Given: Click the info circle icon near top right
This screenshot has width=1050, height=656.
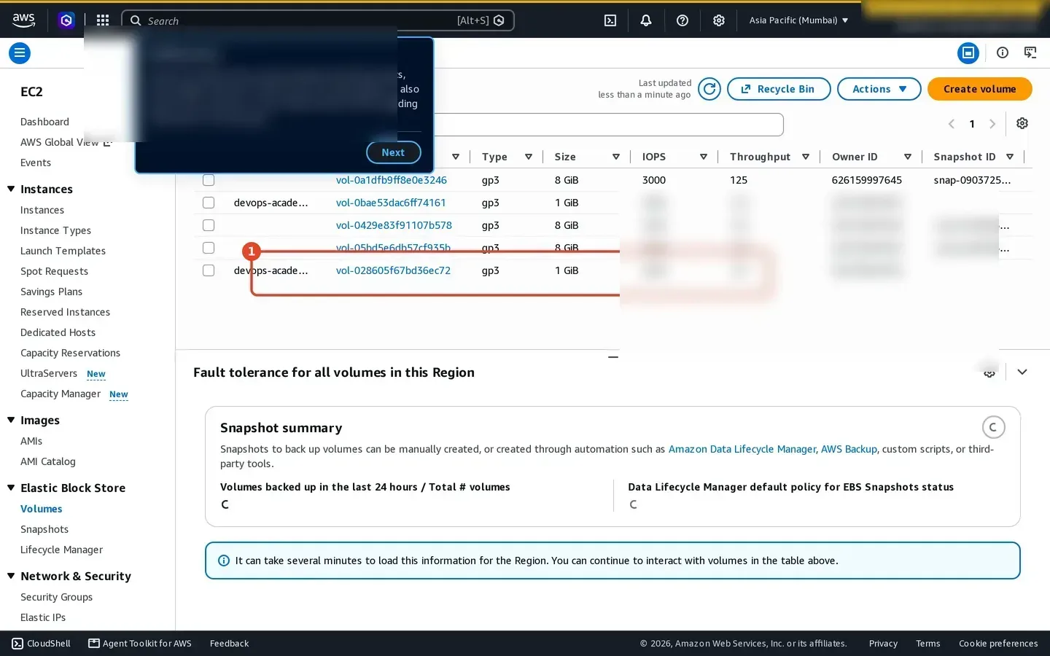Looking at the screenshot, I should coord(1003,52).
